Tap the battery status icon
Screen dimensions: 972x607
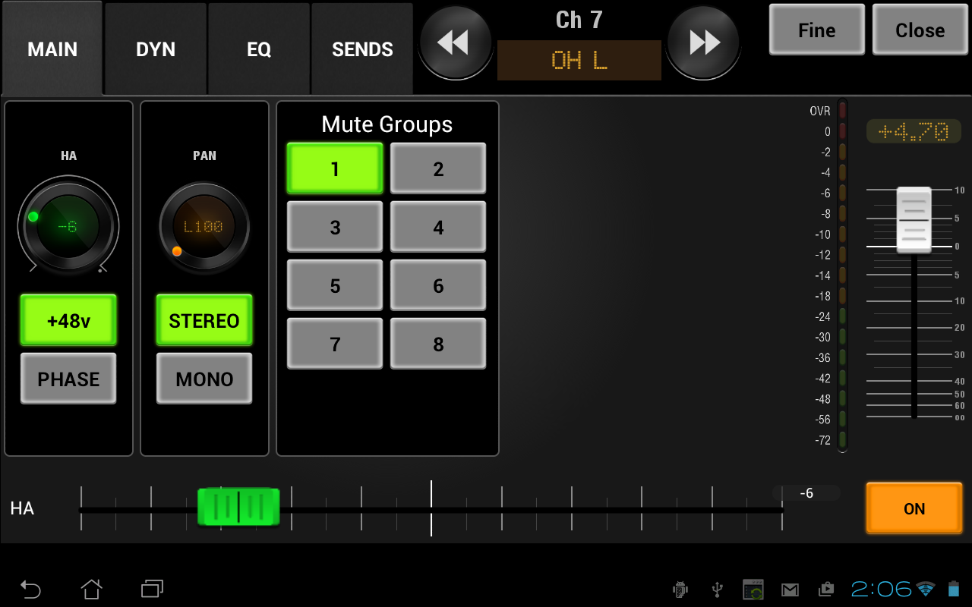point(954,589)
